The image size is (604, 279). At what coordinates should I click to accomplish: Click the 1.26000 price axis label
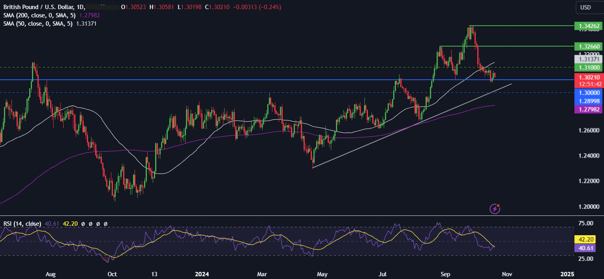pos(589,130)
